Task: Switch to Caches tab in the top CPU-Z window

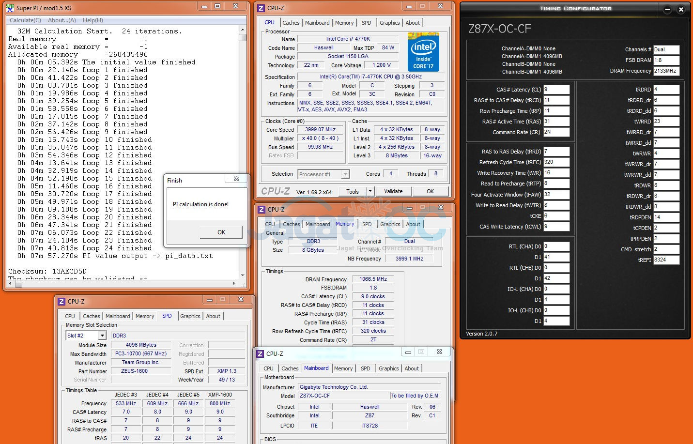Action: pyautogui.click(x=291, y=23)
